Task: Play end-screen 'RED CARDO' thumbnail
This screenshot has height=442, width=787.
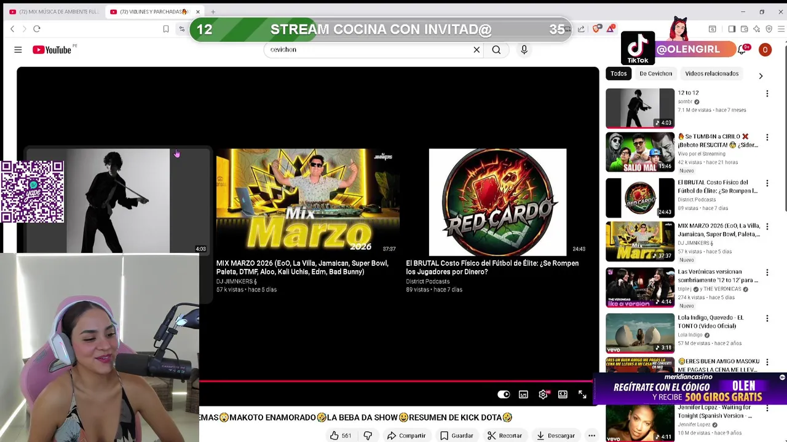Action: point(497,202)
